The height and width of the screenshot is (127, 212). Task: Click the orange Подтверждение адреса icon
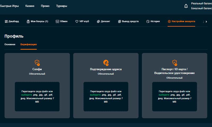pos(106,63)
